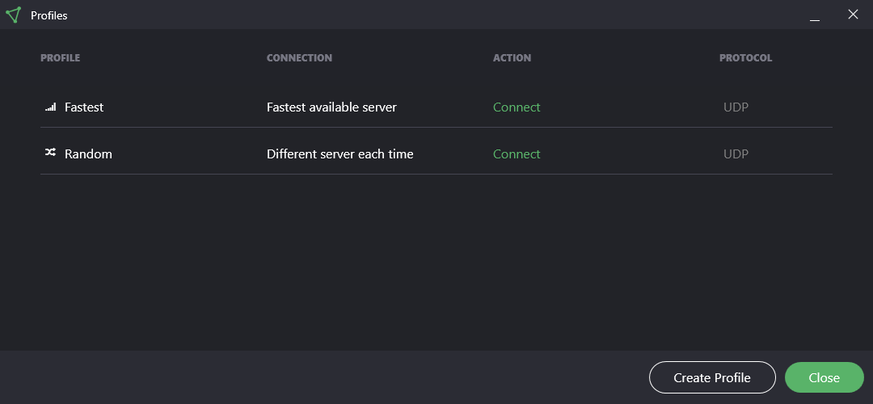Click 'Different server each time' text
This screenshot has width=873, height=404.
[x=340, y=154]
